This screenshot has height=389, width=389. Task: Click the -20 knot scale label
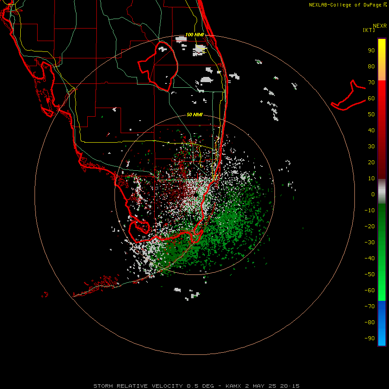[370, 226]
